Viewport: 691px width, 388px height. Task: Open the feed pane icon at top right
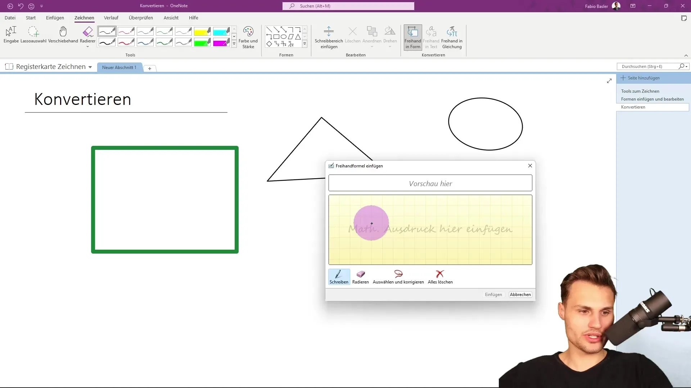pyautogui.click(x=684, y=18)
